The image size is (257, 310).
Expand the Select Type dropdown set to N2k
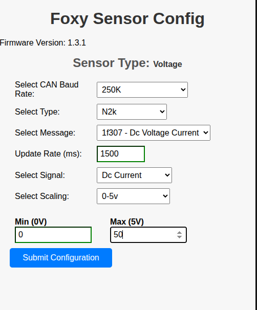(132, 112)
